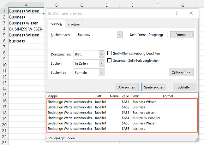
Task: Check Gesamten Zellinhalt vergleichen option
Action: [109, 61]
